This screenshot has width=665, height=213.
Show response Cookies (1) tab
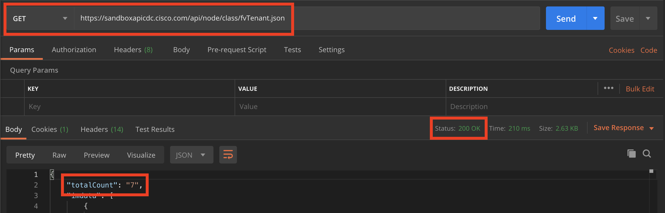click(x=50, y=129)
